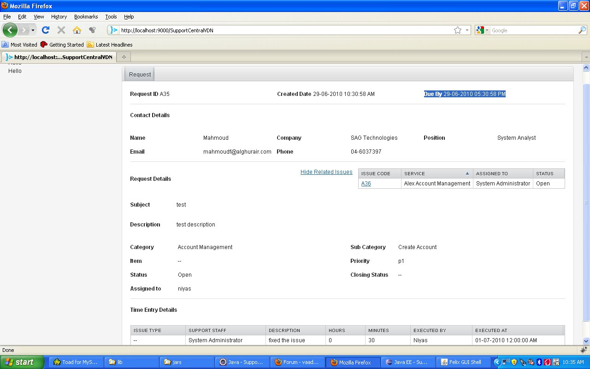This screenshot has height=369, width=590.
Task: Reload the page with the refresh icon
Action: click(x=45, y=30)
